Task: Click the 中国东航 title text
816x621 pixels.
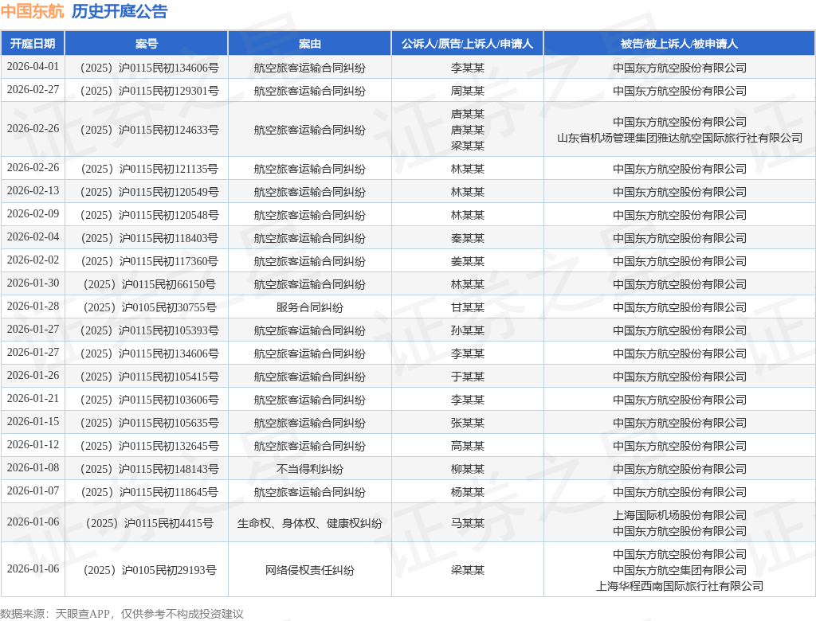Action: tap(32, 11)
